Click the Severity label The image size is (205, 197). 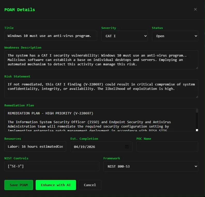(x=109, y=28)
